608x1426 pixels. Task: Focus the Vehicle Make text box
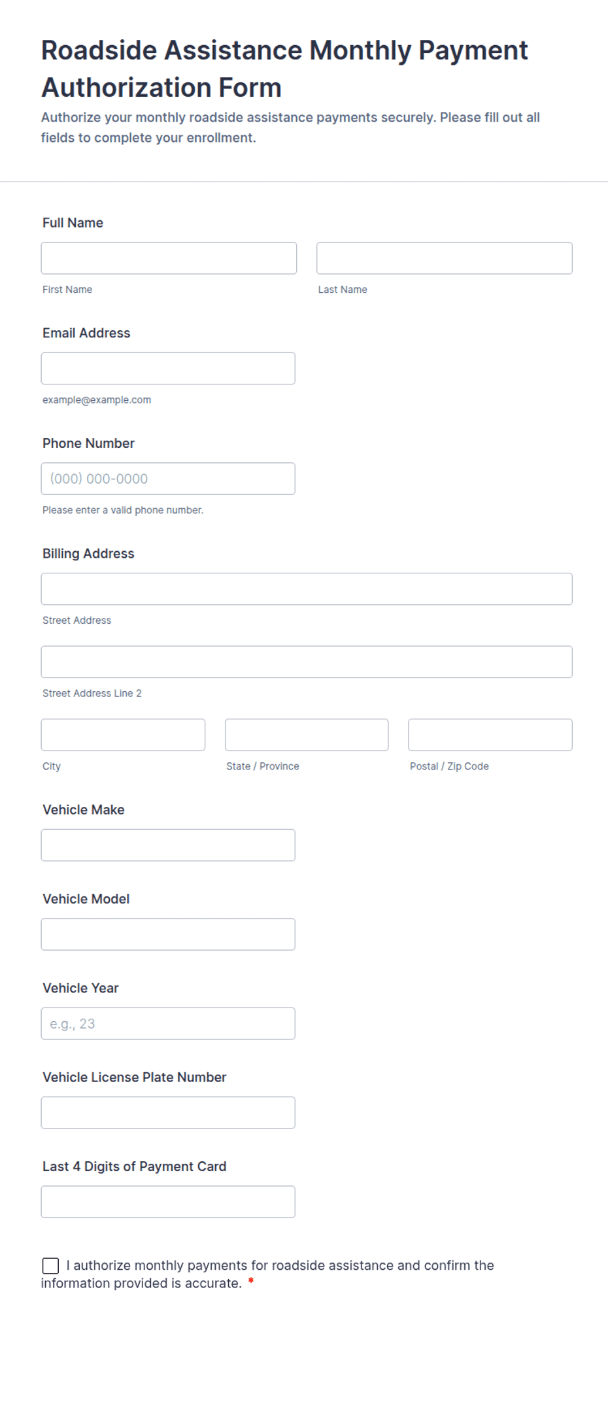(x=168, y=845)
